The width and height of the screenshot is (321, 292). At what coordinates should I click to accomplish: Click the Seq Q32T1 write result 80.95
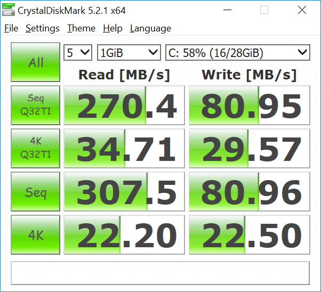250,105
